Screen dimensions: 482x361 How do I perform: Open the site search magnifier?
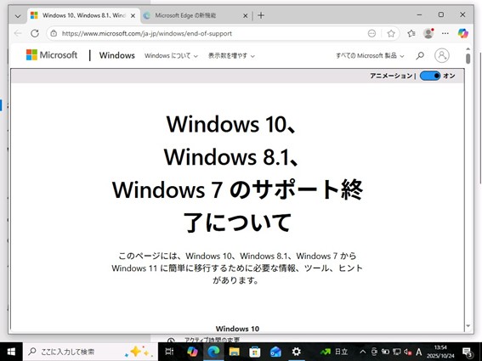pos(420,55)
